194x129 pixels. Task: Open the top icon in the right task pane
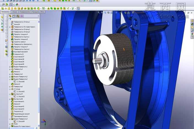192,21
